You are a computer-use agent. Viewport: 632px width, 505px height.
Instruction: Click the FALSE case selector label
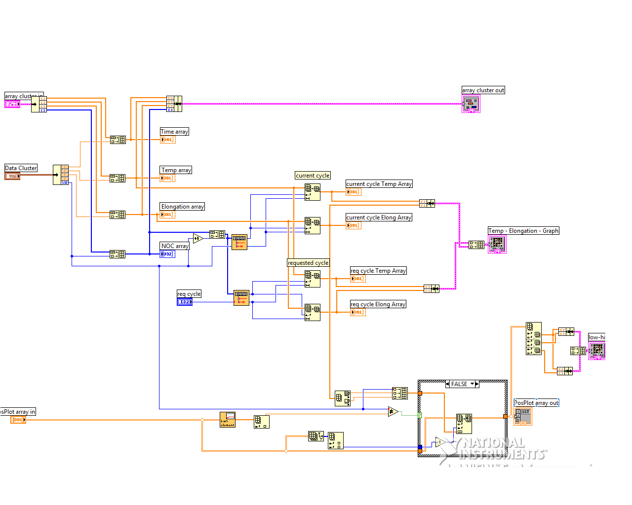459,384
